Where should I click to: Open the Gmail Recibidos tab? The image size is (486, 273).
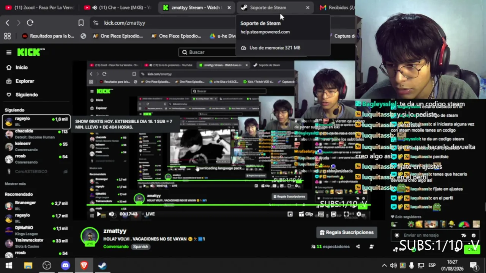tap(337, 8)
